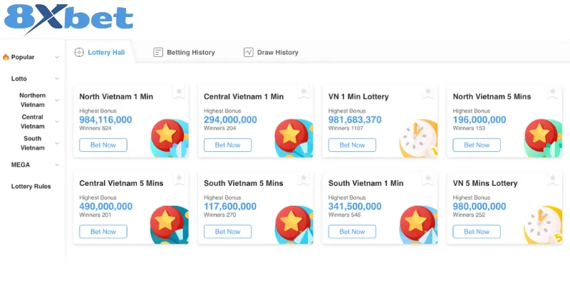Click the North Vietnam 1 Min star emblem

pos(169,135)
